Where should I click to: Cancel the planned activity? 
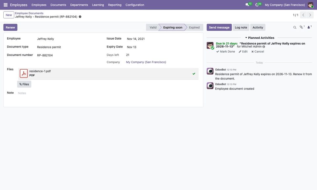point(258,52)
